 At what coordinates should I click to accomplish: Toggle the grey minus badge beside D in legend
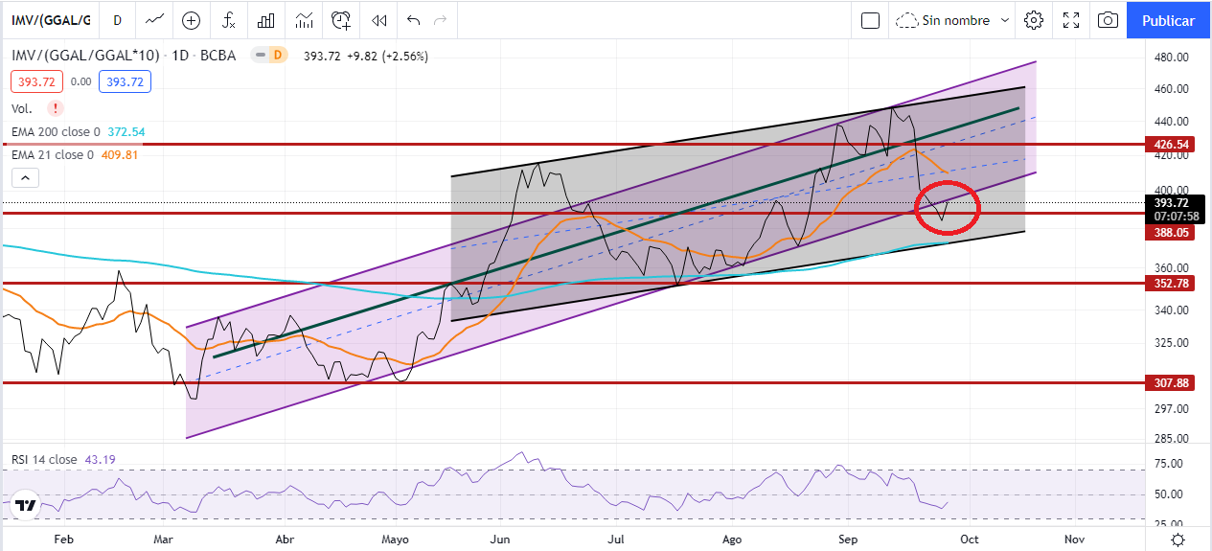[259, 56]
